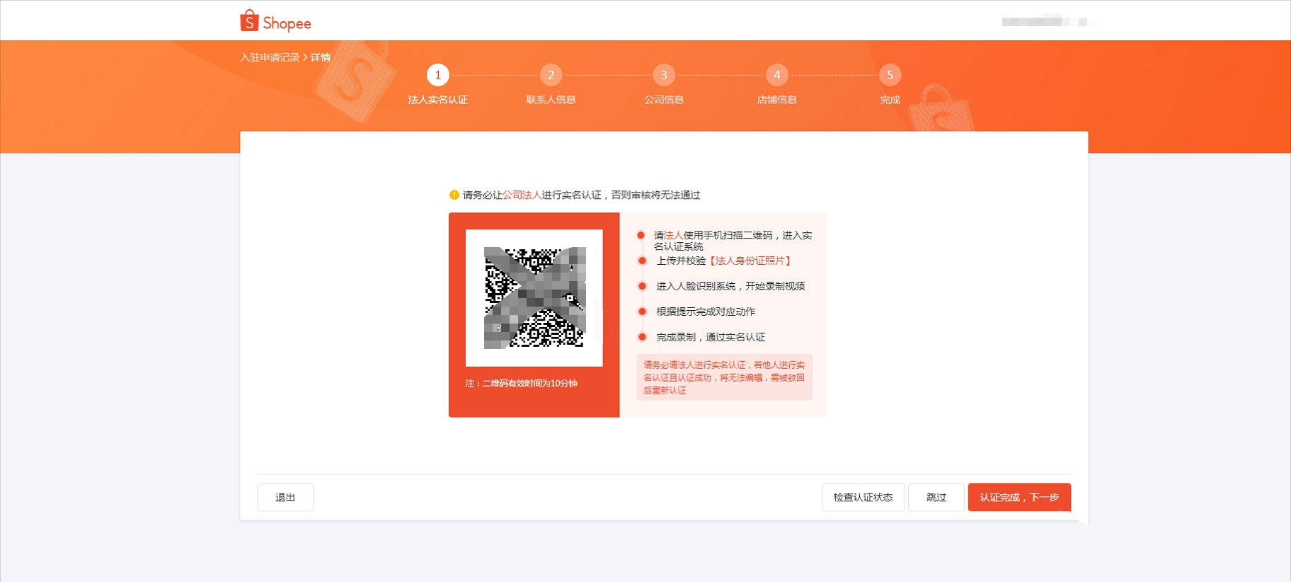Viewport: 1291px width, 582px height.
Task: Select step 3 circle 公司信息
Action: pos(664,75)
